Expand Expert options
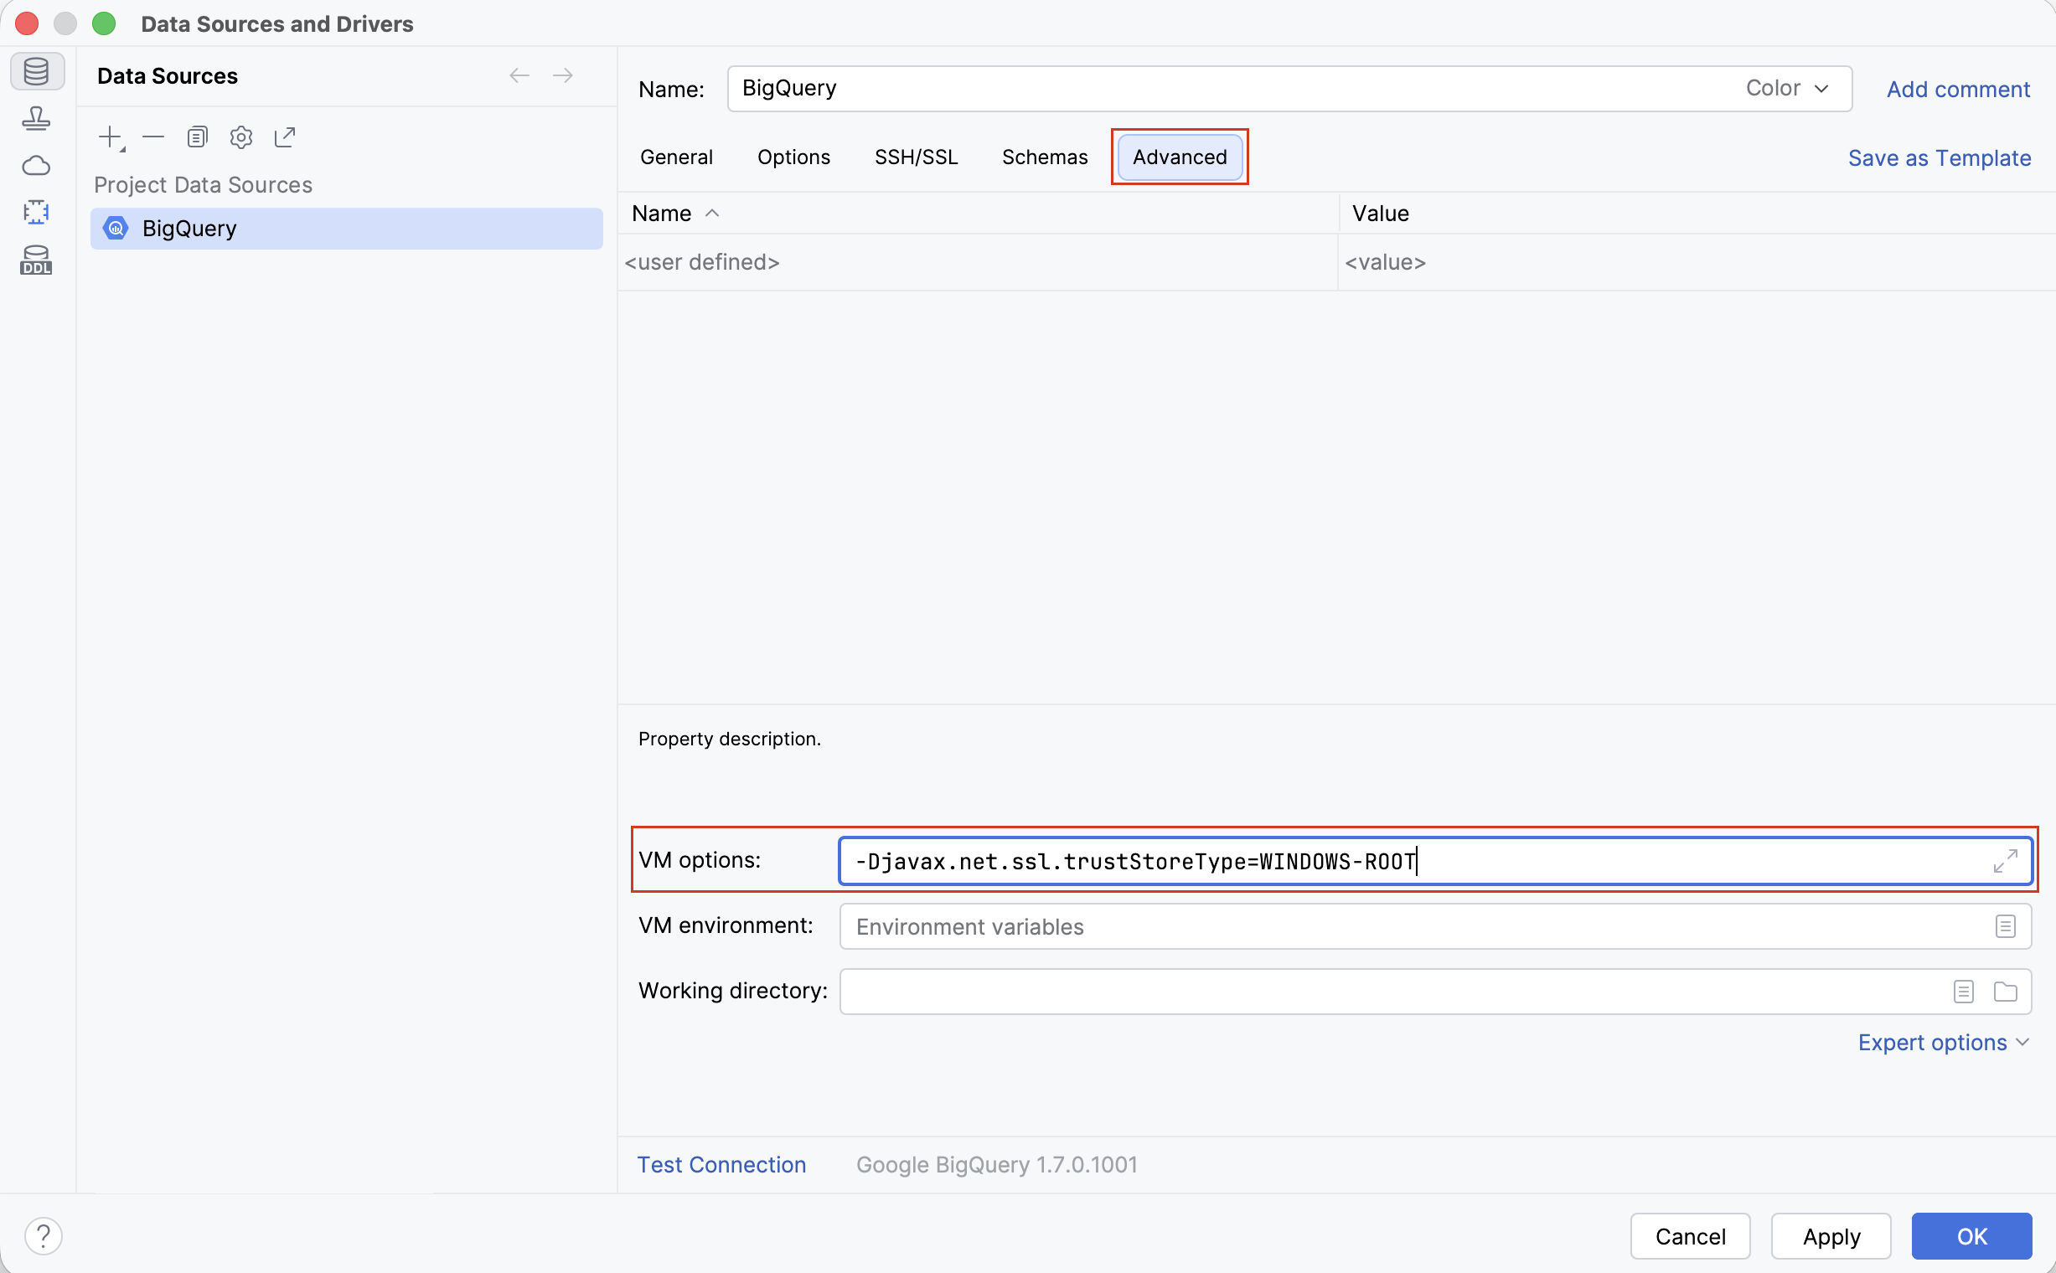Viewport: 2056px width, 1273px height. 1944,1043
